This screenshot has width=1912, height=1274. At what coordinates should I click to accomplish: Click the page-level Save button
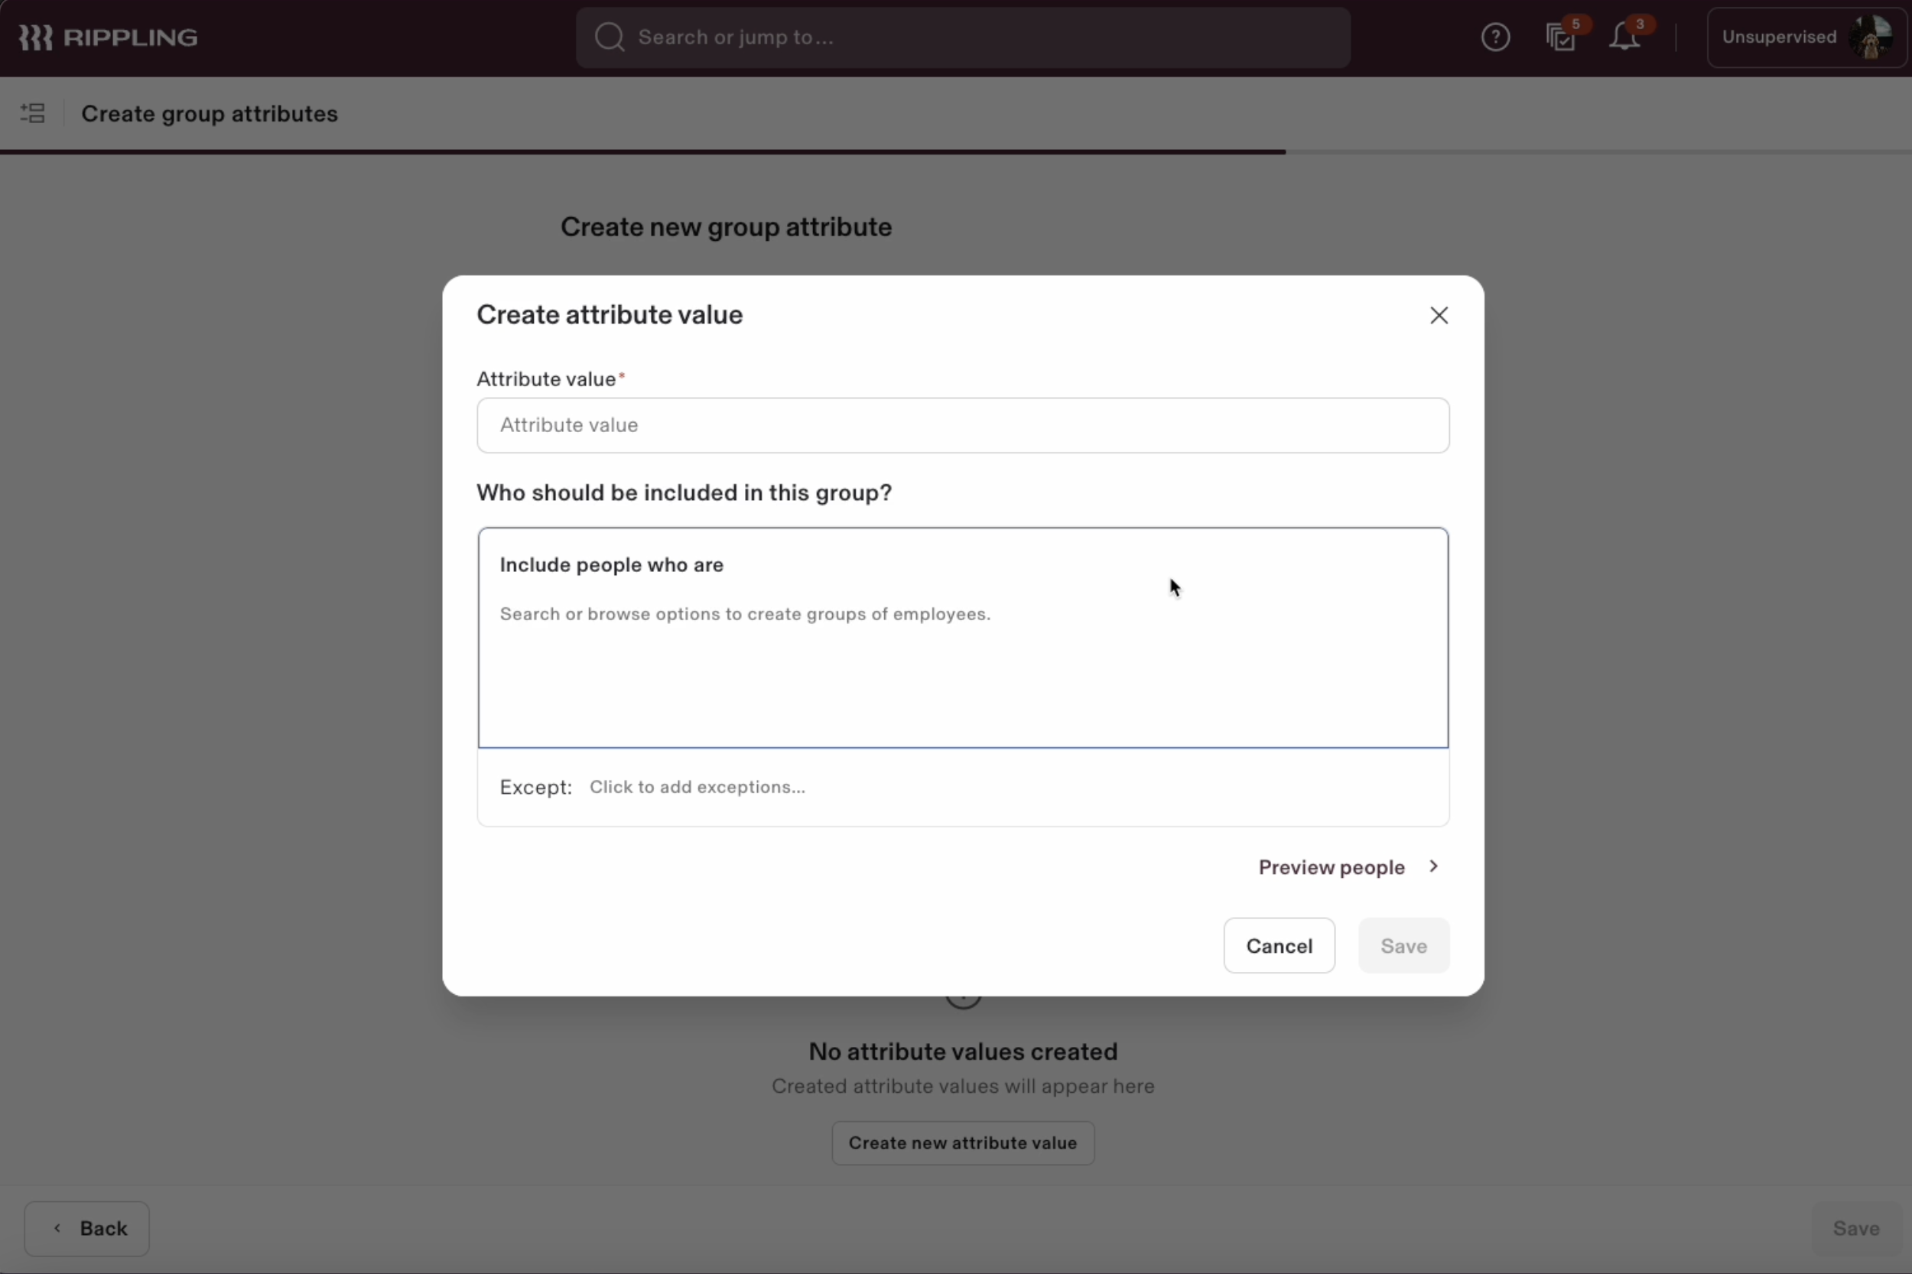pos(1855,1227)
